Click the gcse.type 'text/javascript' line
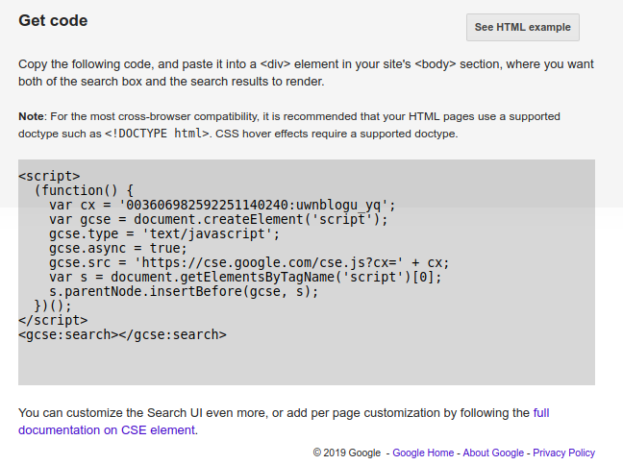623x465 pixels. coord(164,233)
